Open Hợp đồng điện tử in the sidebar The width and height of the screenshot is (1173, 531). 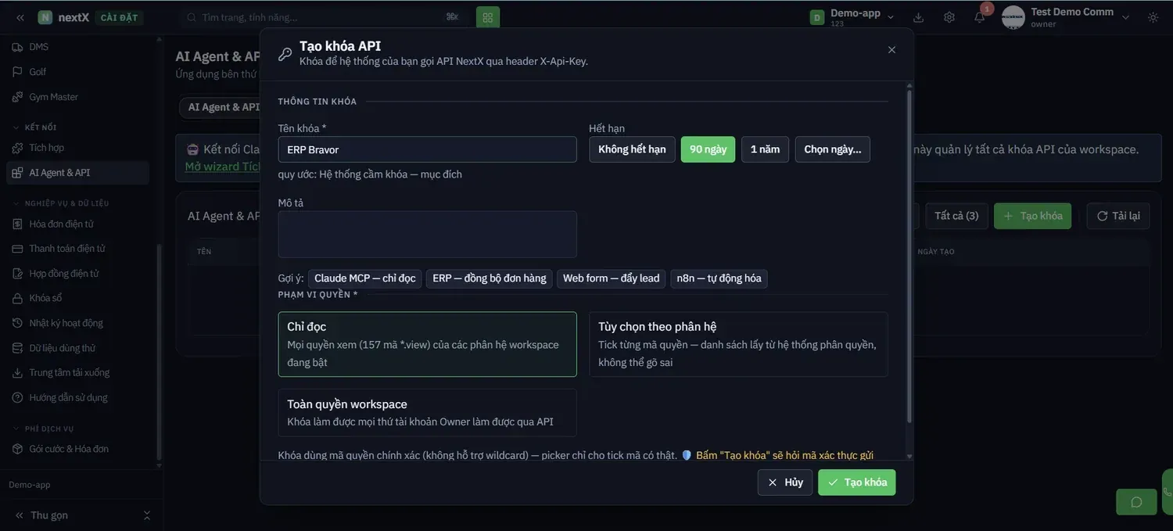(77, 274)
